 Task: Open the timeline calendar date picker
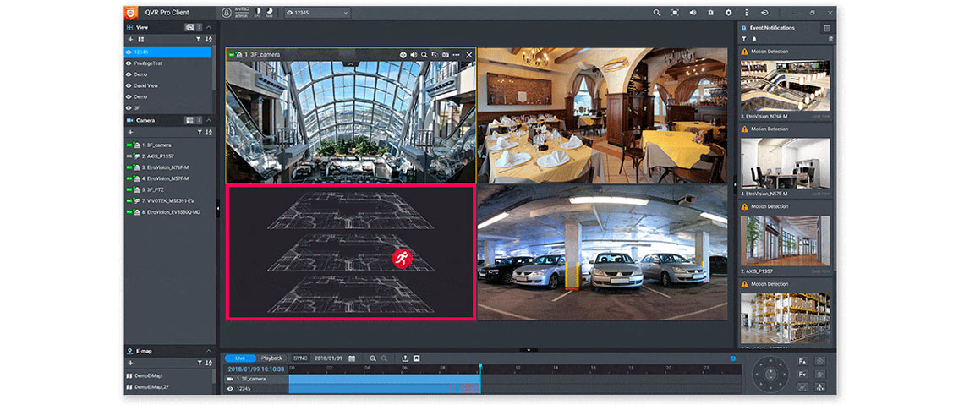click(x=352, y=358)
